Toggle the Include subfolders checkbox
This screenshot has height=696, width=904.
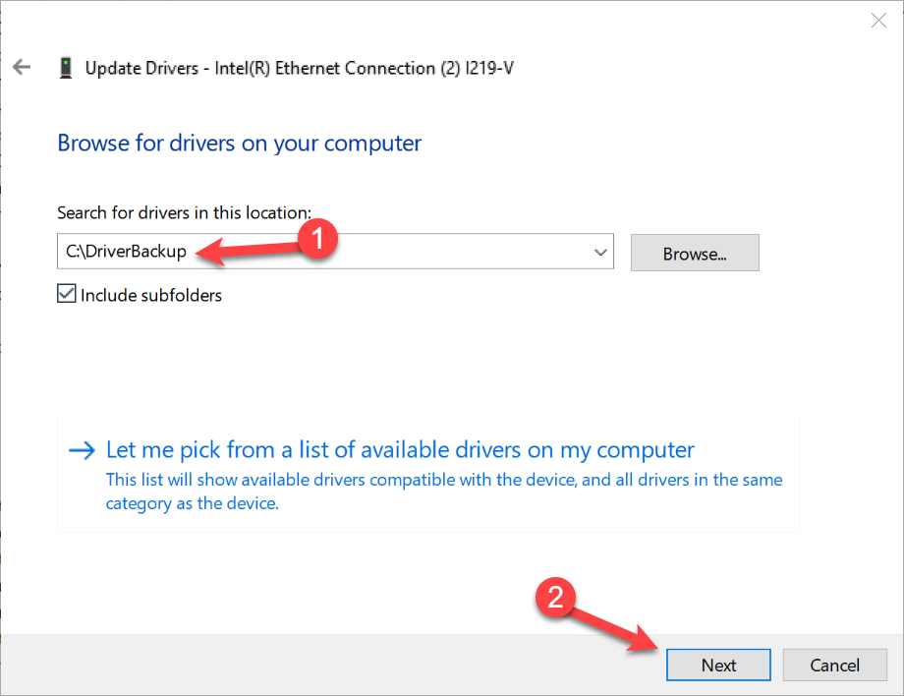(x=68, y=292)
